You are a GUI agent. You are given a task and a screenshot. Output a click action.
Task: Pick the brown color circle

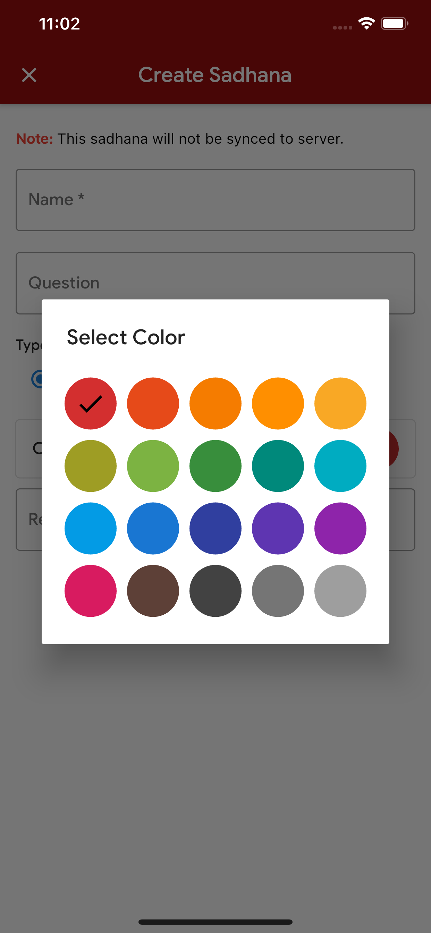153,591
